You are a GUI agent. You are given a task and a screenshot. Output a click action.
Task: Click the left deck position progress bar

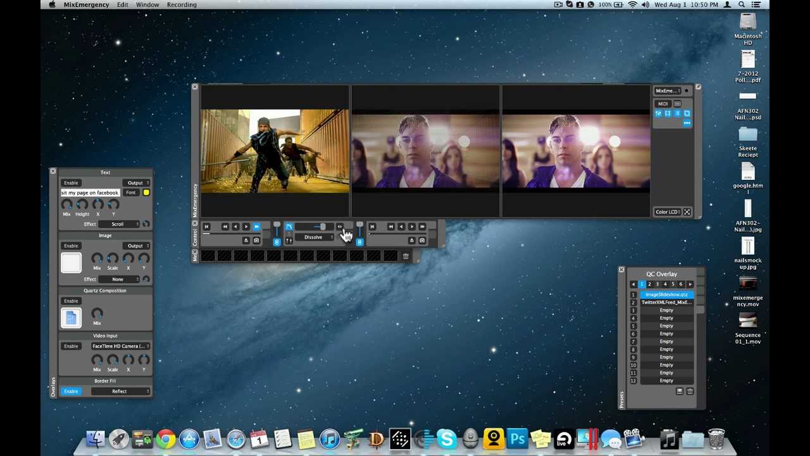pos(232,234)
